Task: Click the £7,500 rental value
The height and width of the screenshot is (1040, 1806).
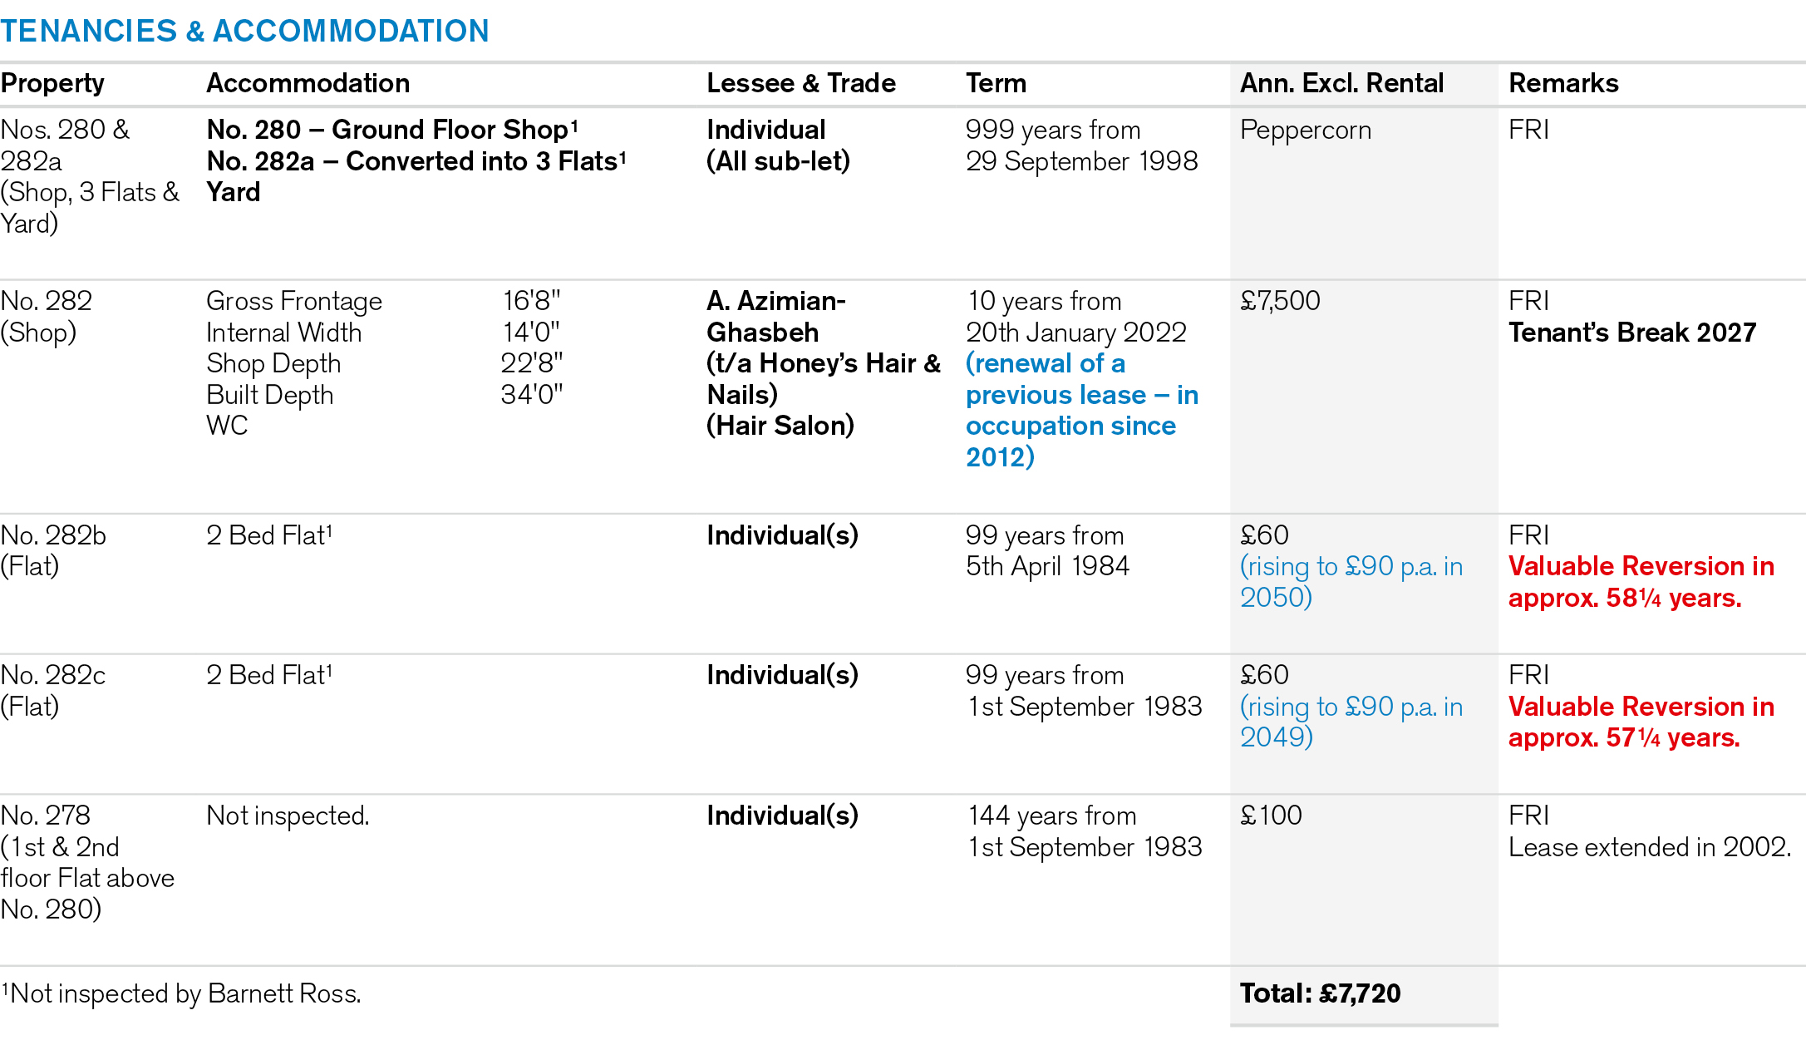Action: click(x=1280, y=301)
